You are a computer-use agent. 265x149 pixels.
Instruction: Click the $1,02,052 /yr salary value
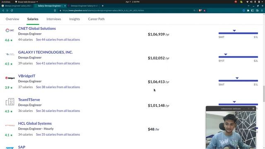tap(159, 58)
